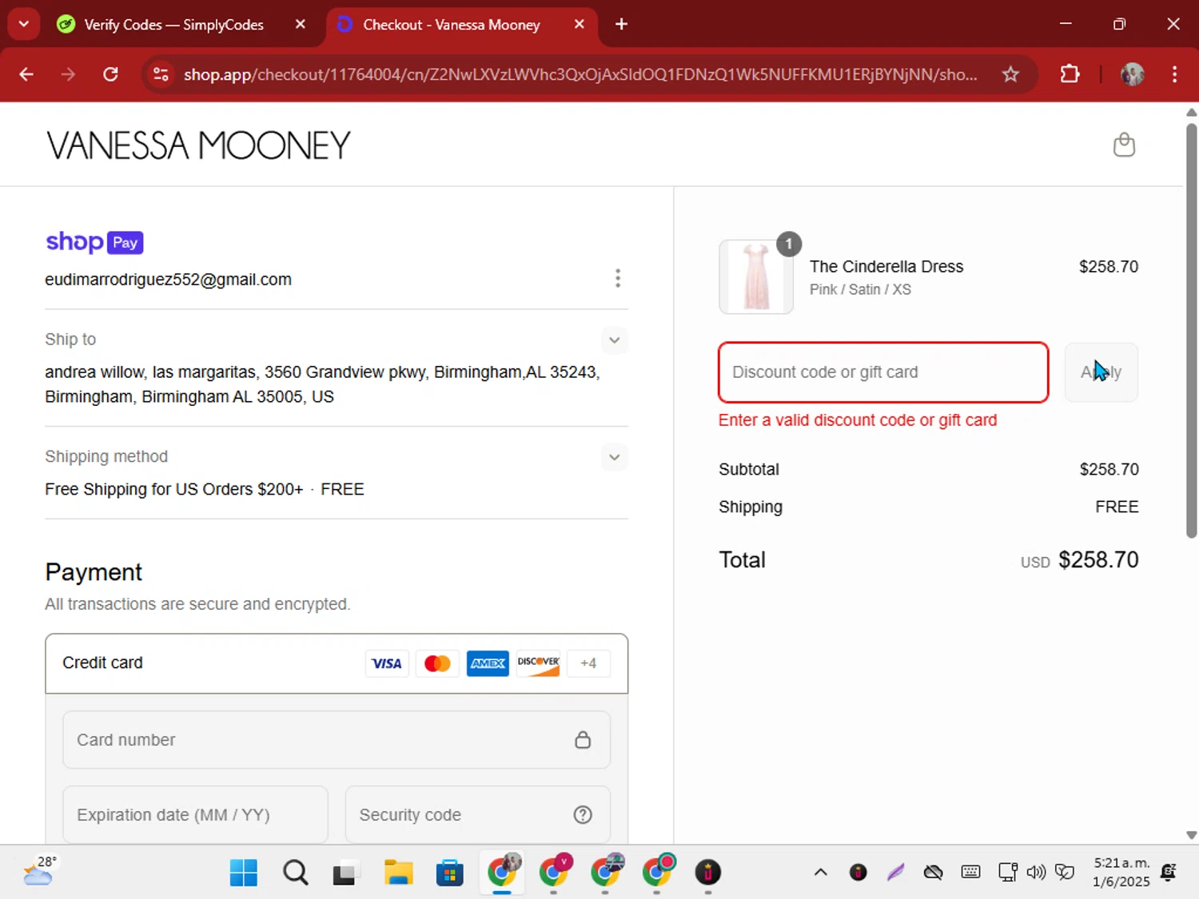The image size is (1199, 899).
Task: Click the Visa card logo
Action: pyautogui.click(x=387, y=663)
